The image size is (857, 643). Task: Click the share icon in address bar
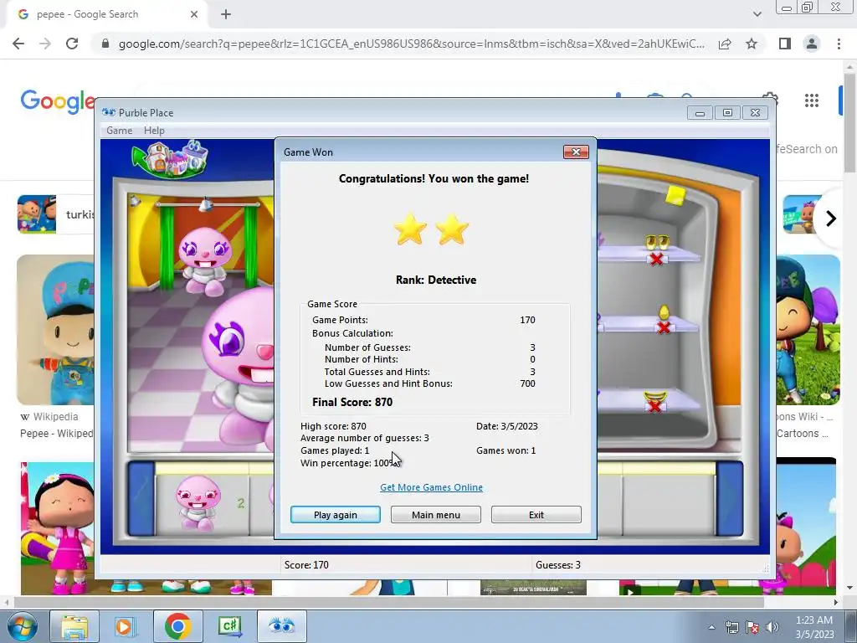(x=725, y=44)
